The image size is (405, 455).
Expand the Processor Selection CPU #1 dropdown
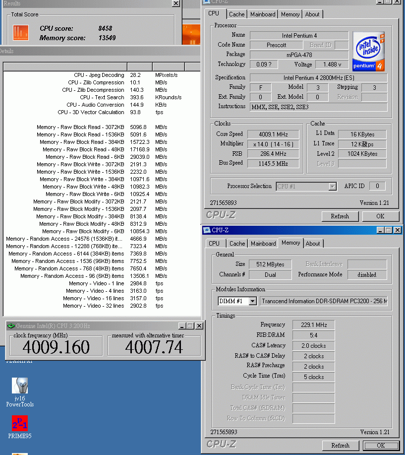[333, 186]
